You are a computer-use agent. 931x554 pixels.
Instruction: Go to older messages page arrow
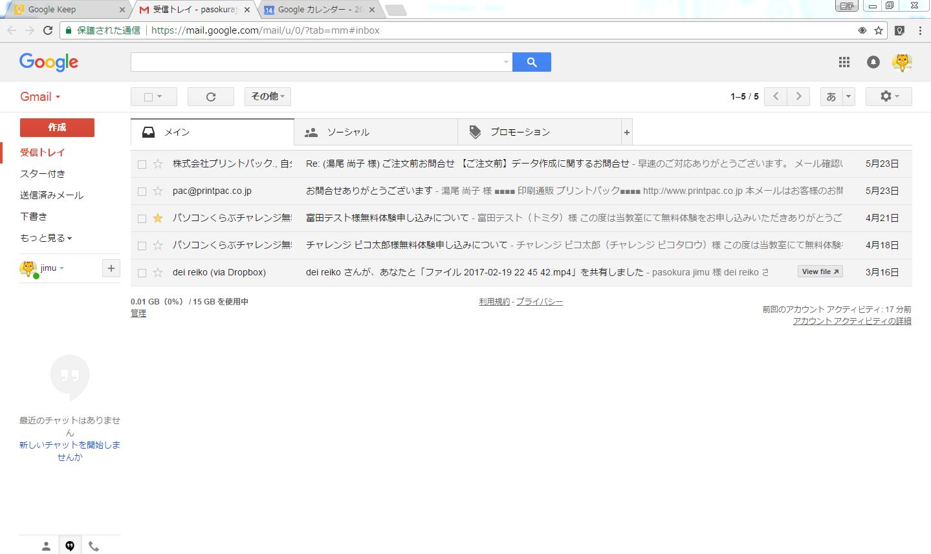799,96
